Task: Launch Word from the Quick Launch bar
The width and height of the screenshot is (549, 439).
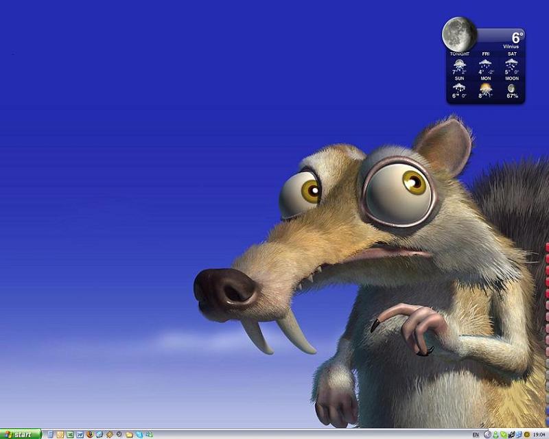Action: [80, 434]
